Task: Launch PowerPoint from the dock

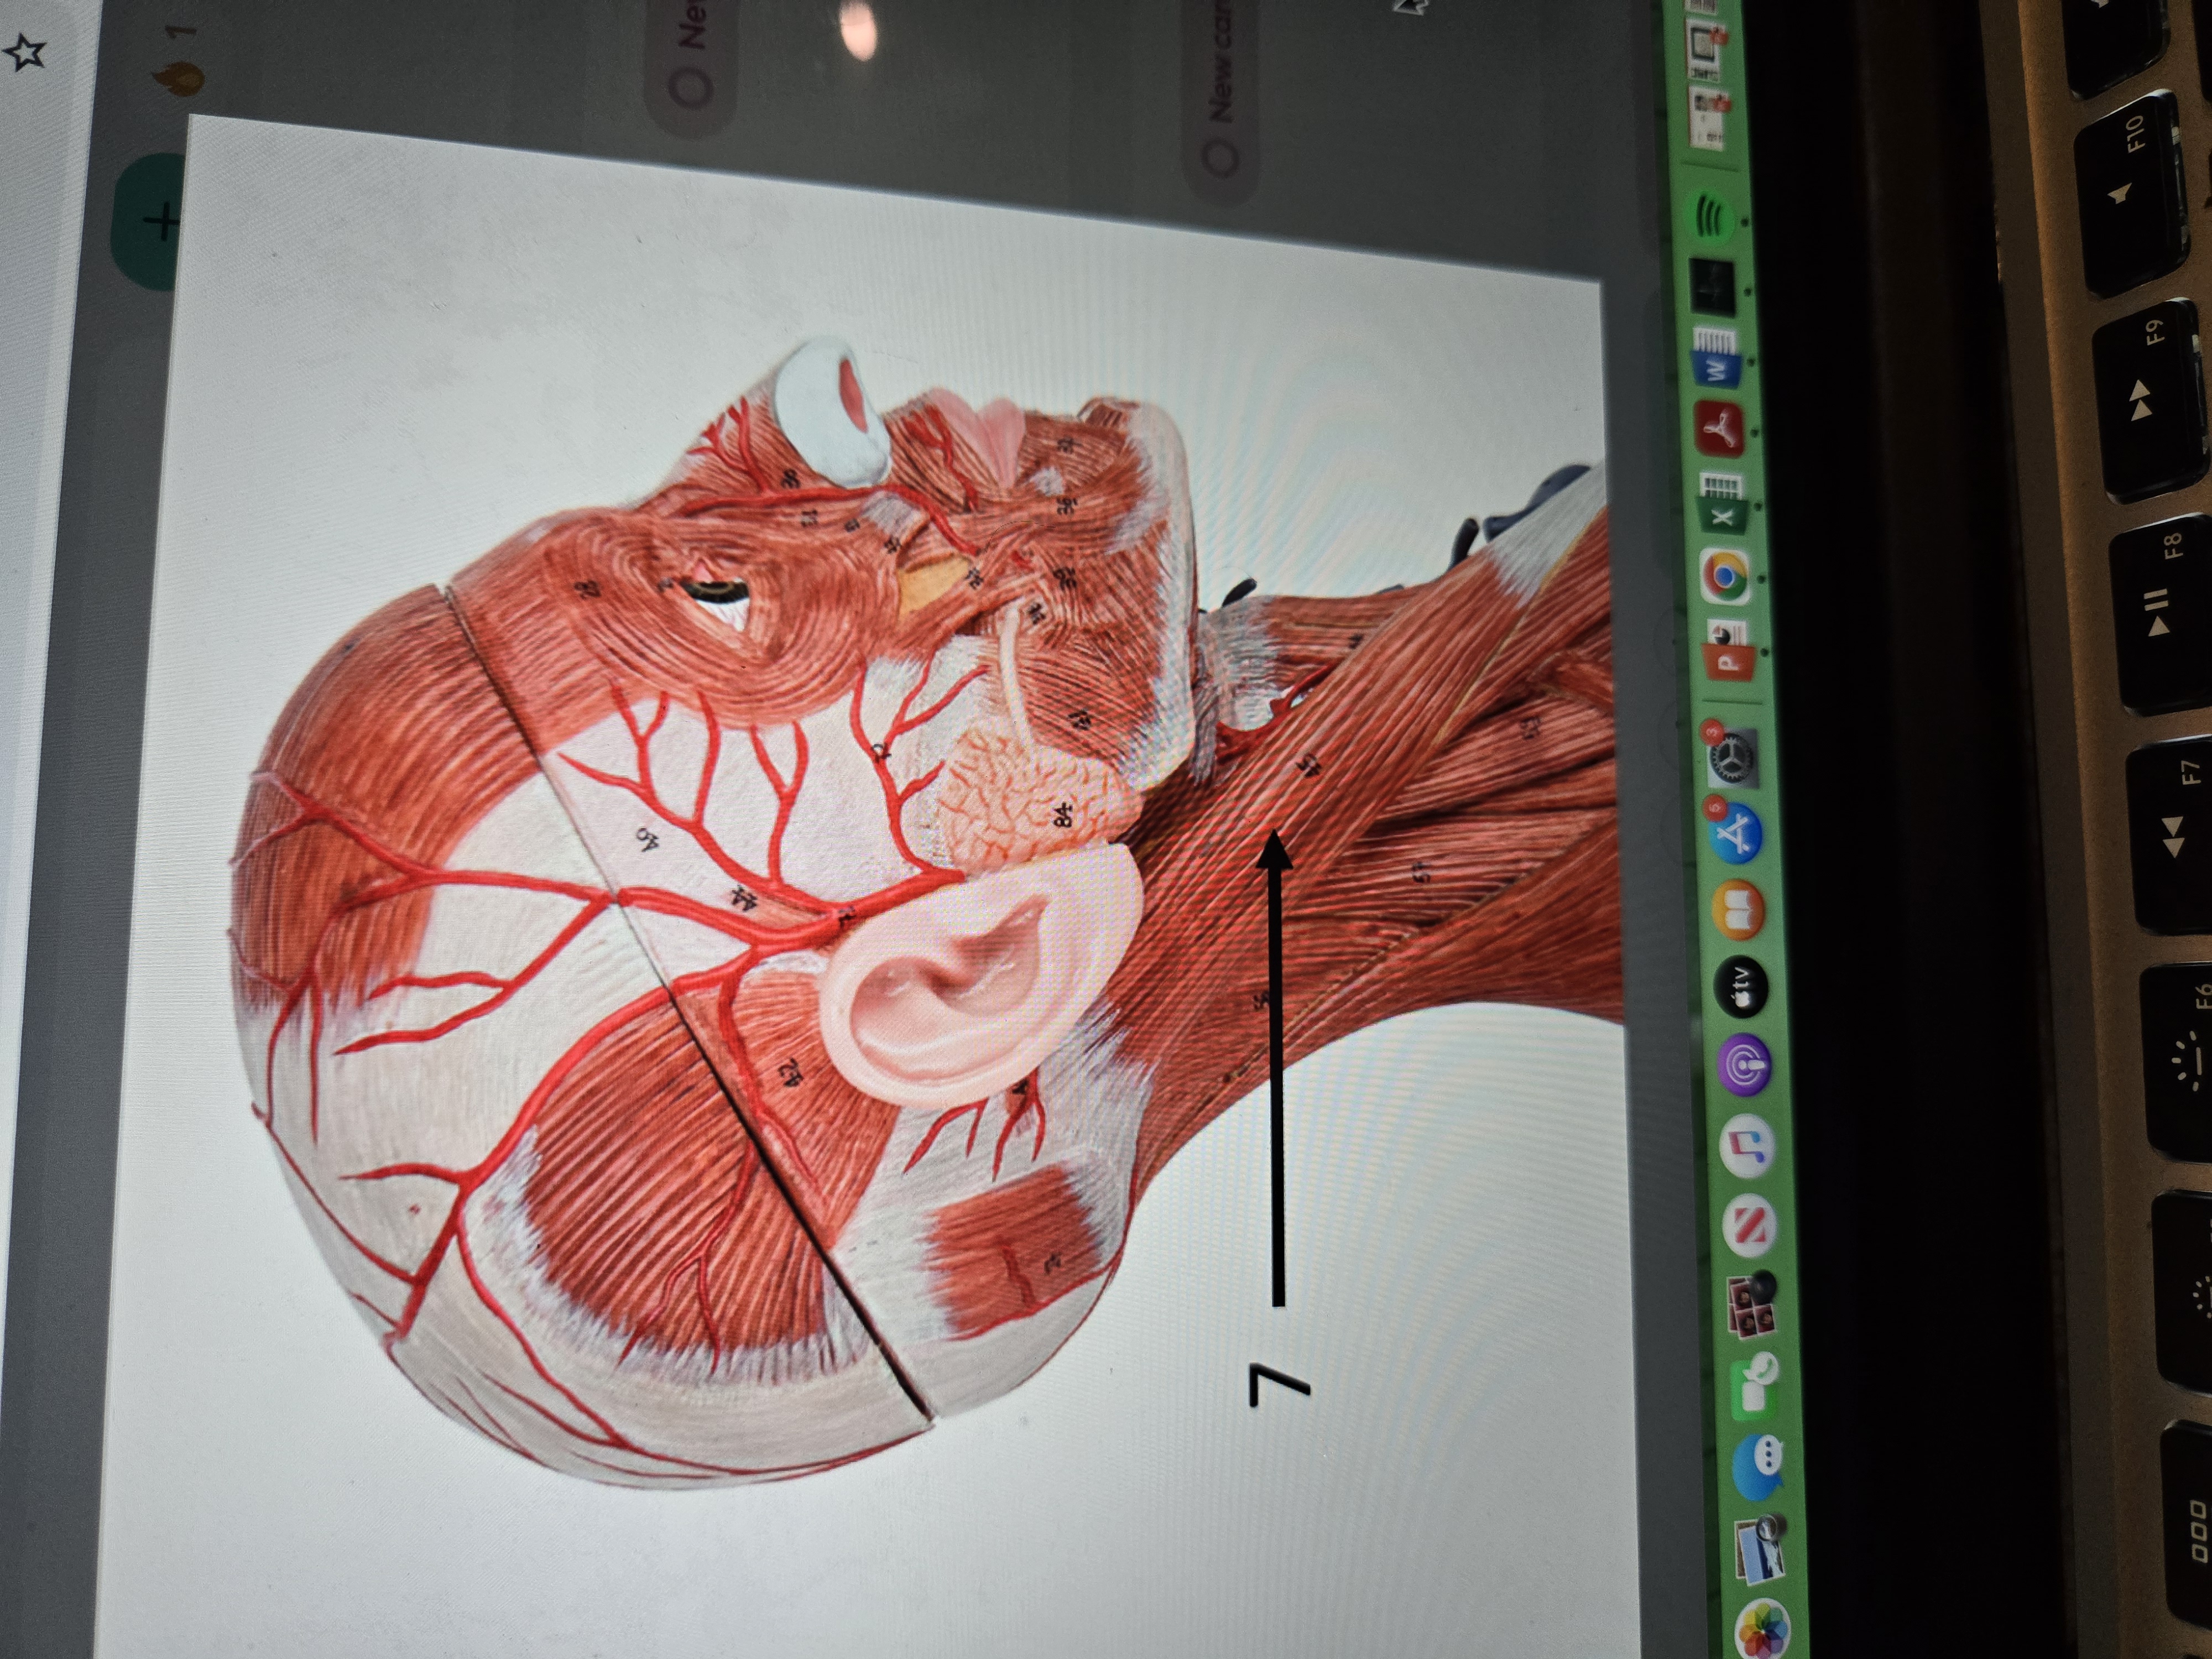Action: pos(1728,650)
